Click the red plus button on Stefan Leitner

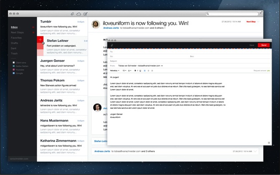40,40
